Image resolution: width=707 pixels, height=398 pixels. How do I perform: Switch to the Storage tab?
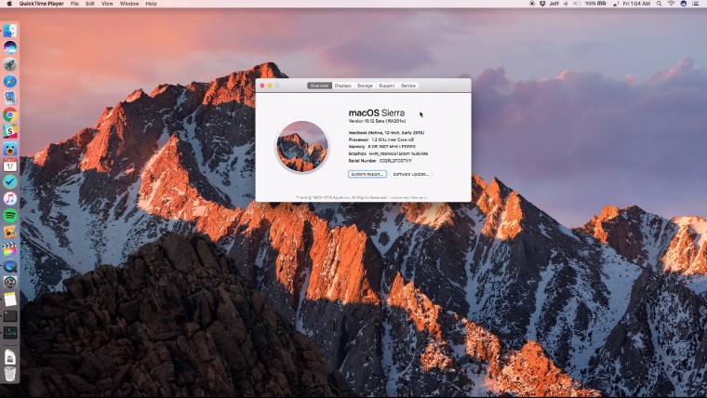click(x=365, y=86)
